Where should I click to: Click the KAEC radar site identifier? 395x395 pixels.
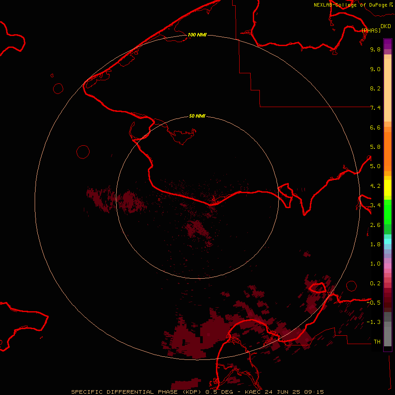[253, 392]
